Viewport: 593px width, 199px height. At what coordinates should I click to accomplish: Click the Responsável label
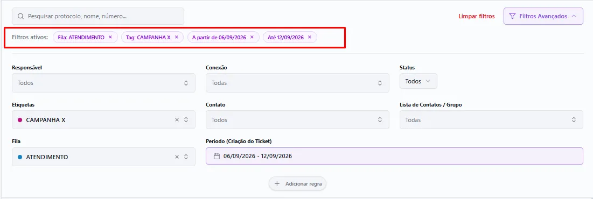pyautogui.click(x=27, y=68)
